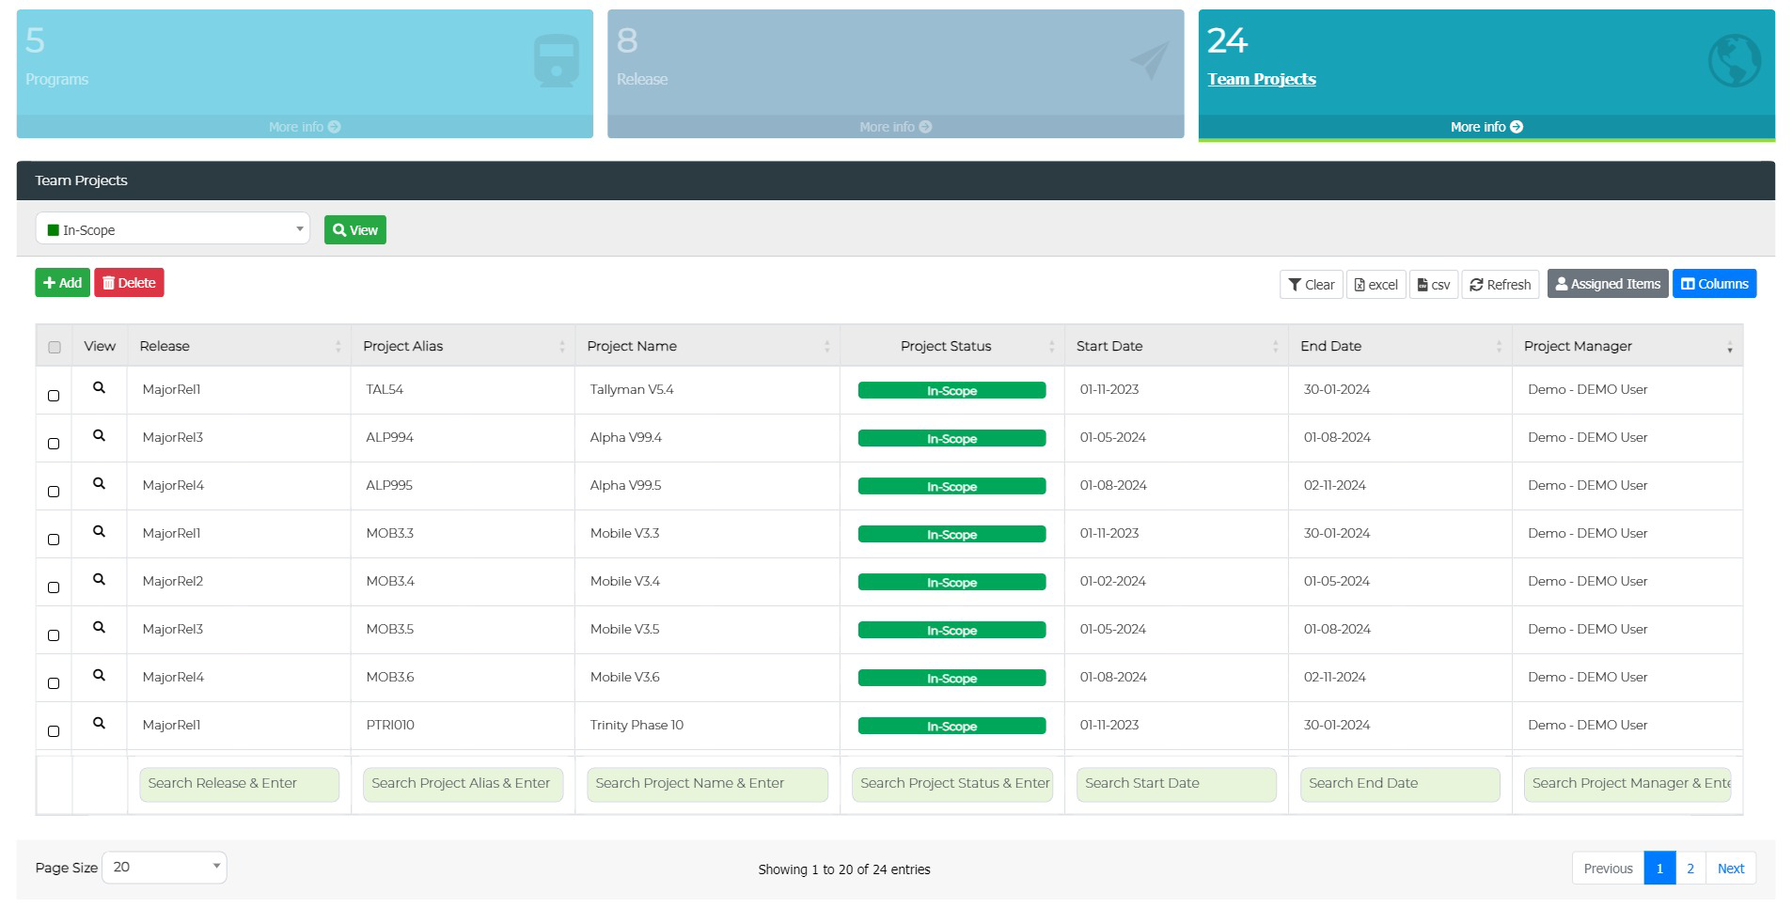Click In-Scope status badge for Tallyman V5.4

click(x=951, y=390)
